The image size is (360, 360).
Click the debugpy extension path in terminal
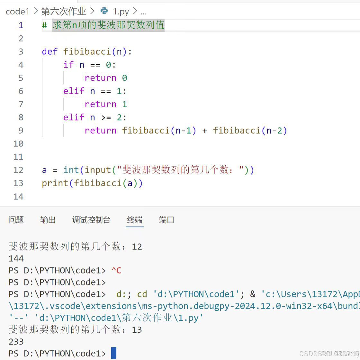184,306
